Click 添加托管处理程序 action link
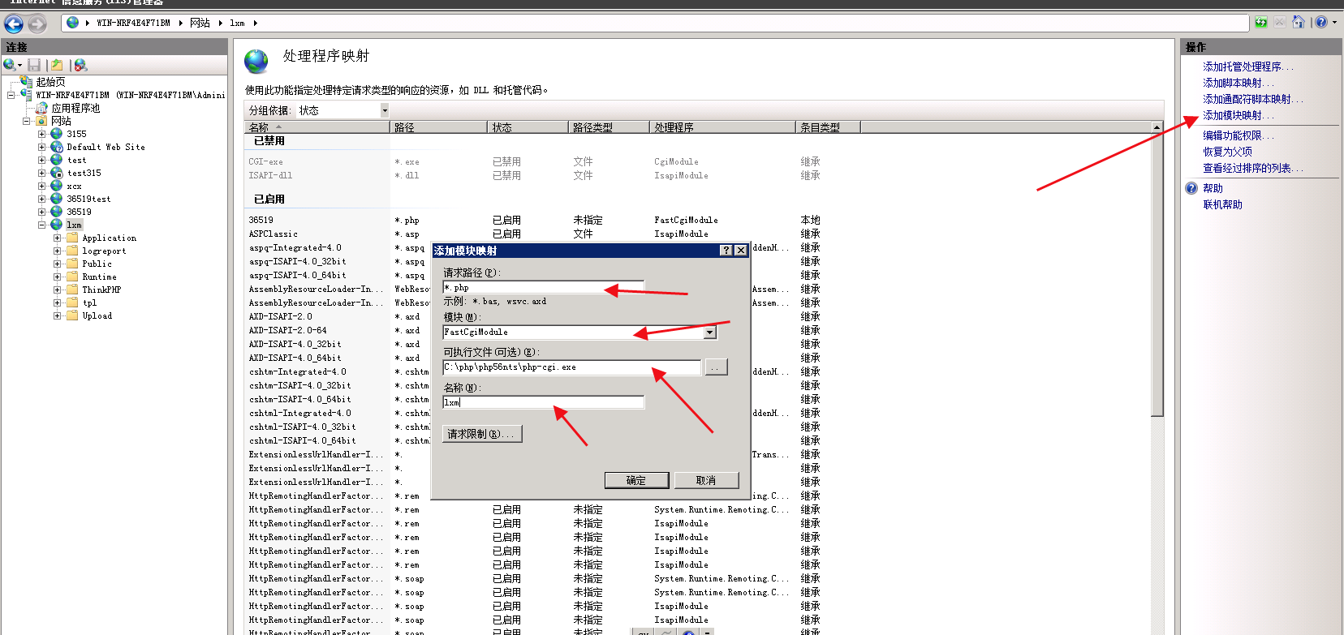The height and width of the screenshot is (635, 1344). click(1248, 67)
